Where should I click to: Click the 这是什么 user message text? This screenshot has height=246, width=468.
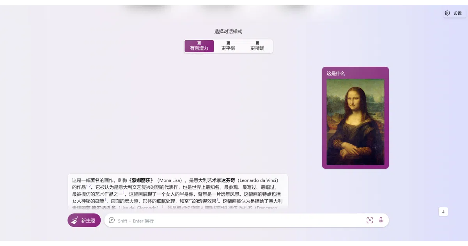pyautogui.click(x=336, y=73)
